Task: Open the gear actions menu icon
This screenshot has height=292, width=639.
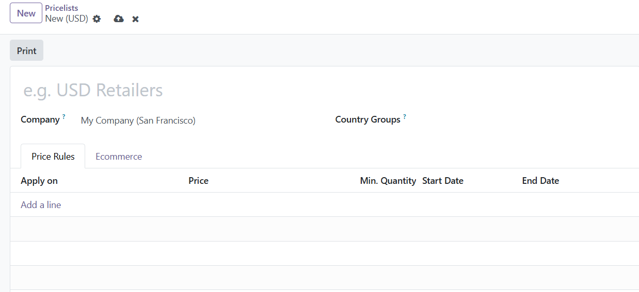Action: tap(97, 19)
